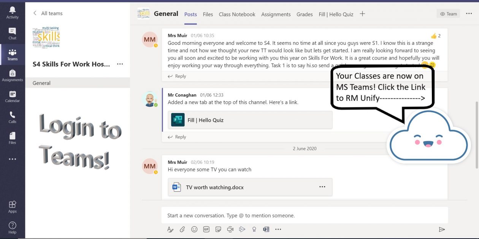The height and width of the screenshot is (239, 479).
Task: Open more compose options ellipsis
Action: 278,230
